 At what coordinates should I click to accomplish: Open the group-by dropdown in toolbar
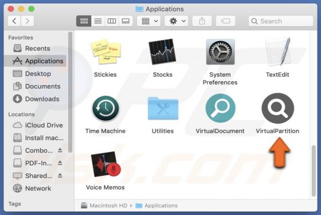pyautogui.click(x=149, y=21)
